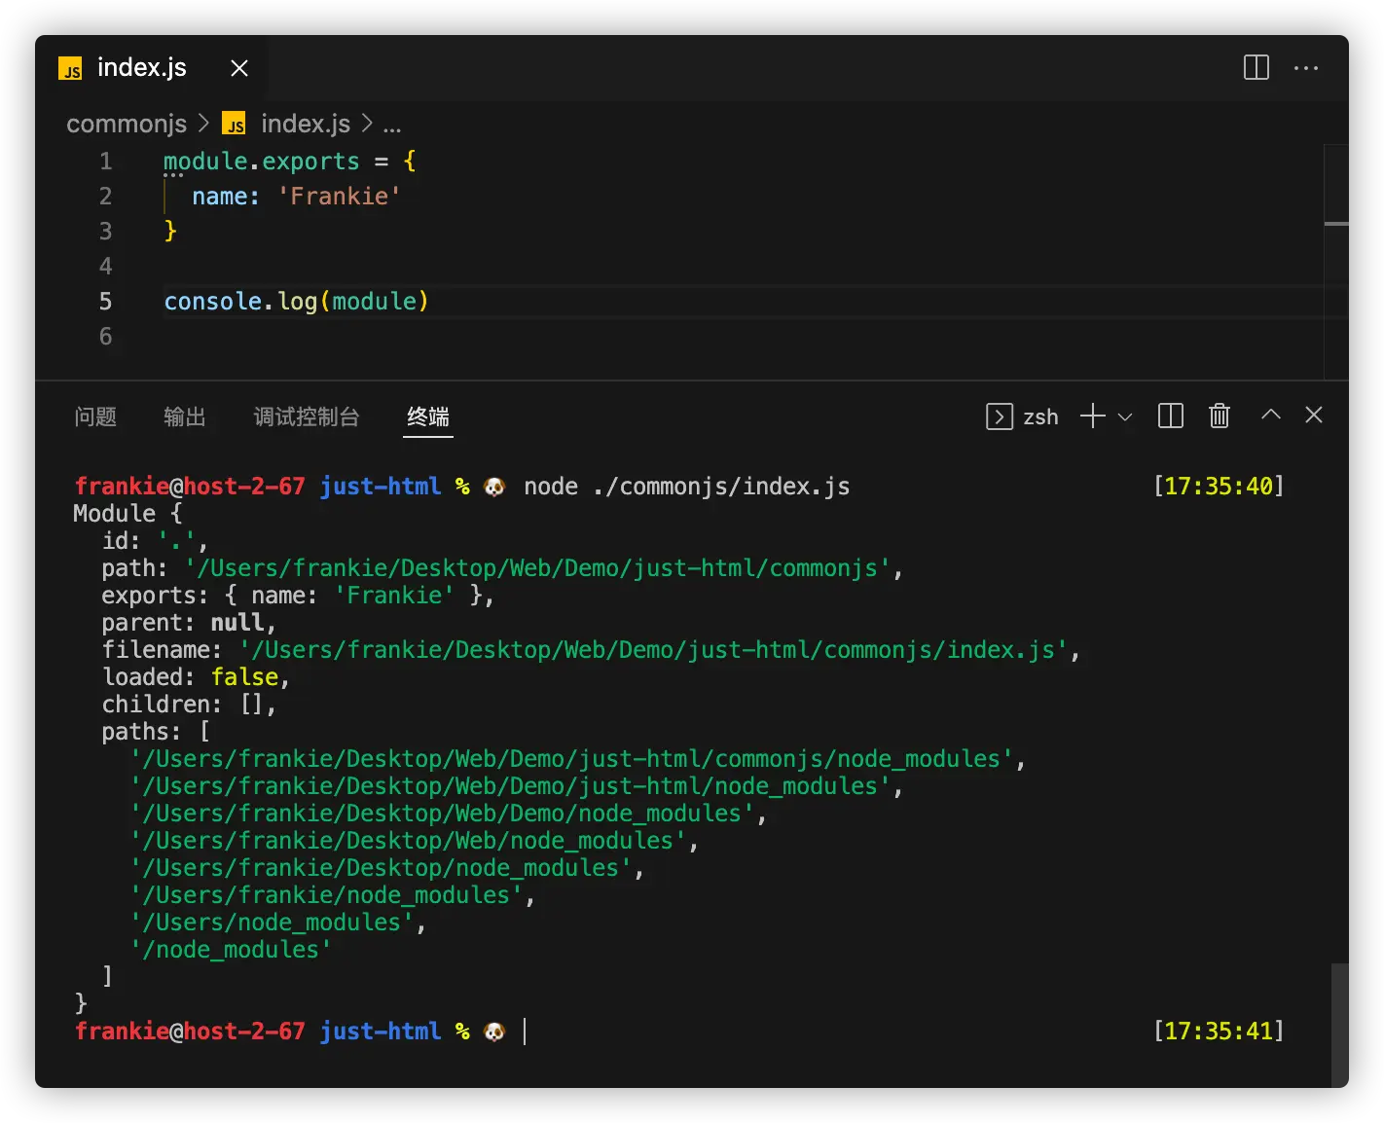Split the terminal panel
The height and width of the screenshot is (1123, 1384).
pyautogui.click(x=1170, y=417)
